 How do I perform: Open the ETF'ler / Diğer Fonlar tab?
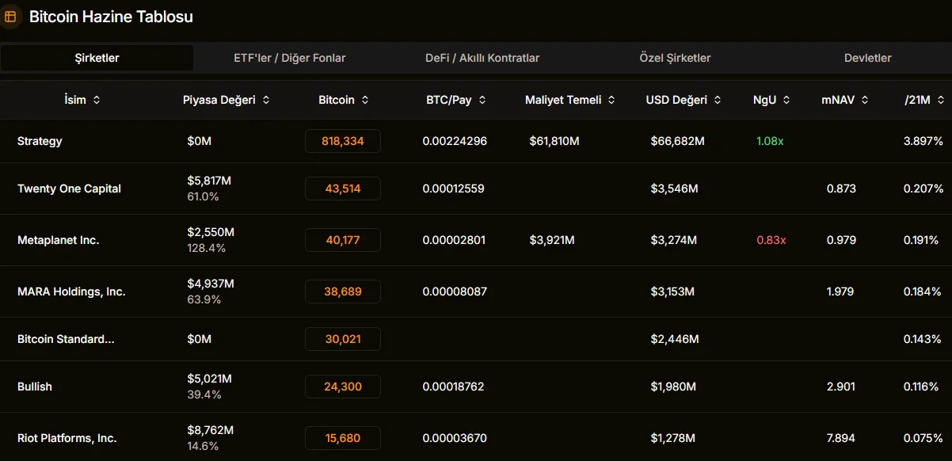click(290, 58)
